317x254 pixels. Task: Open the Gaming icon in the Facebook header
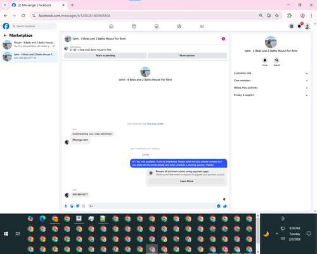tap(202, 26)
